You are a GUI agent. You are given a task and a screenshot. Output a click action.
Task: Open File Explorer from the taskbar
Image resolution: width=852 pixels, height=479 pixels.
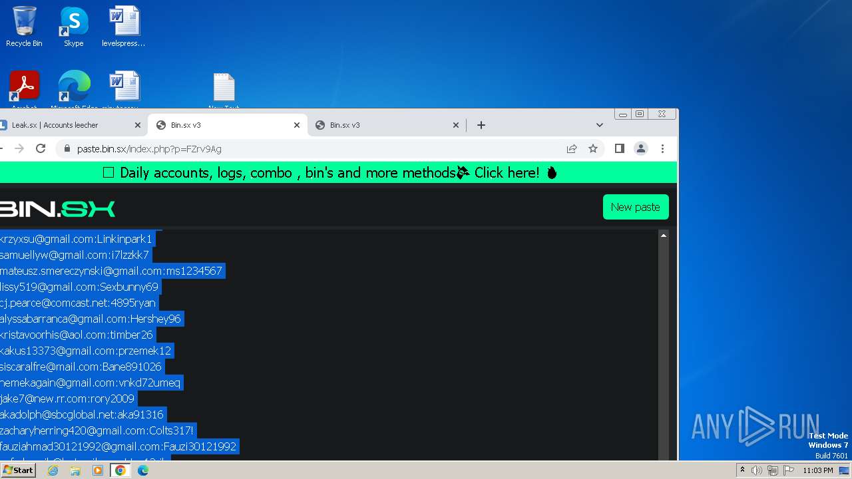click(75, 470)
